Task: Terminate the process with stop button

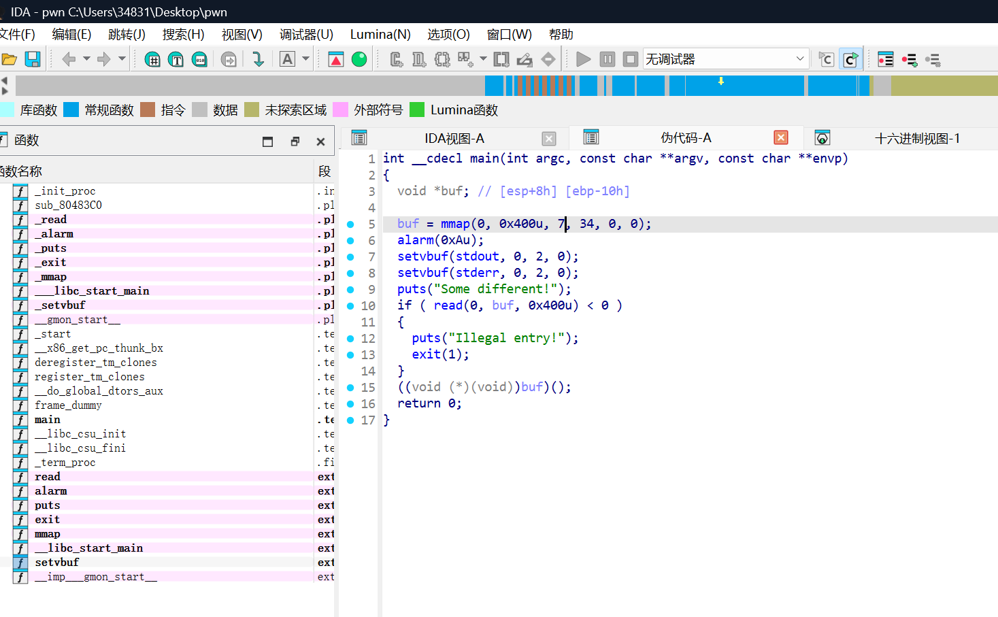Action: 631,60
